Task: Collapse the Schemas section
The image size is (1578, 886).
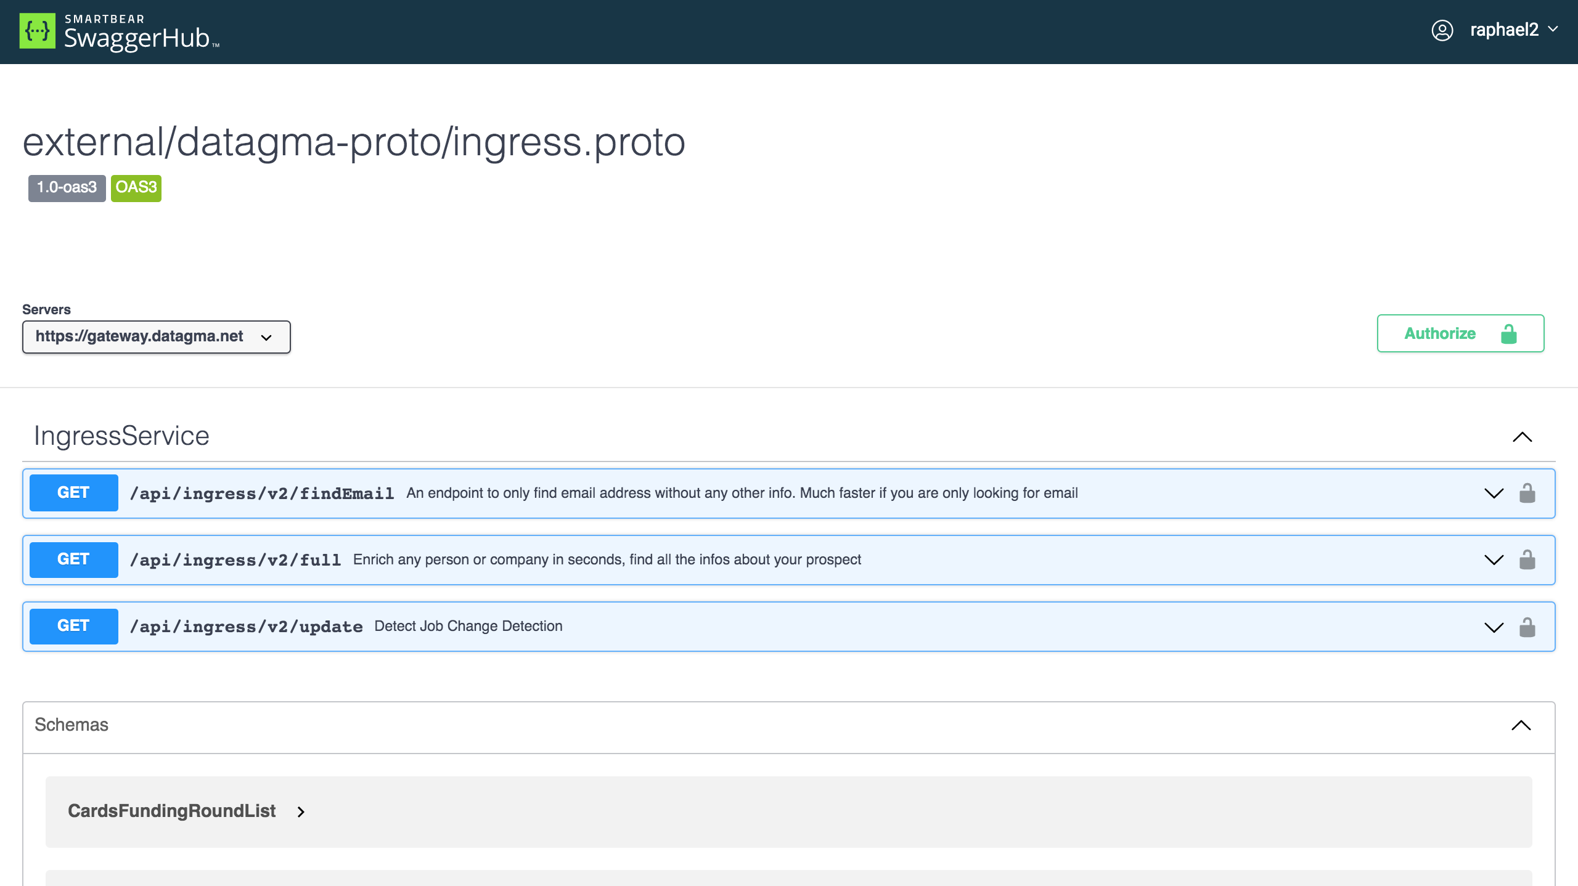Action: click(x=1521, y=725)
